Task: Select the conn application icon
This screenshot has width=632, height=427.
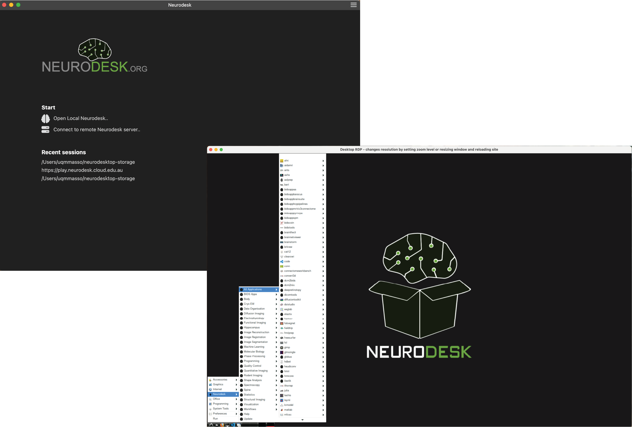Action: coord(281,266)
